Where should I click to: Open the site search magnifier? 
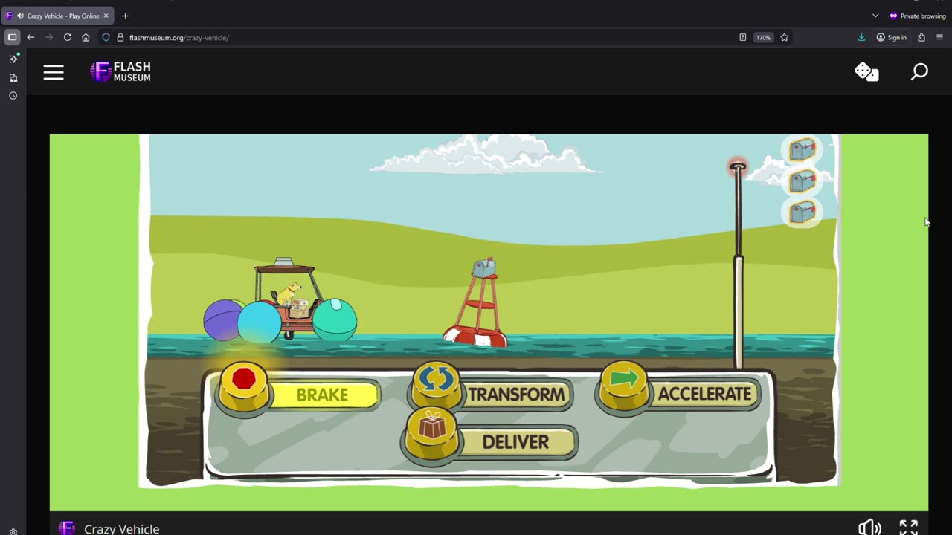coord(919,71)
